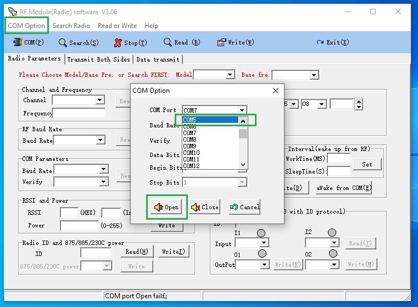Click the Radio ID input field
418x307 pixels.
point(96,253)
